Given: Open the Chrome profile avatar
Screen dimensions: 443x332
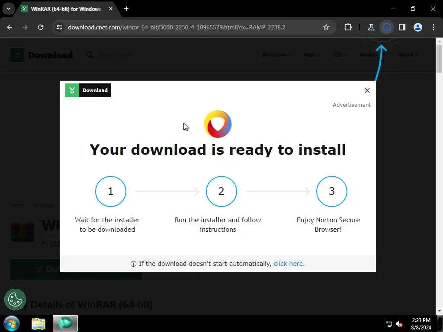Looking at the screenshot, I should point(418,27).
